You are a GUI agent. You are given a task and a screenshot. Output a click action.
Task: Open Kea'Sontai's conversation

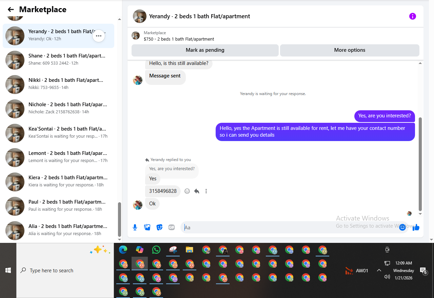58,133
